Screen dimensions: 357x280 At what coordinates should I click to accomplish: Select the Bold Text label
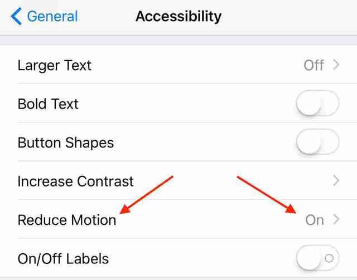48,104
